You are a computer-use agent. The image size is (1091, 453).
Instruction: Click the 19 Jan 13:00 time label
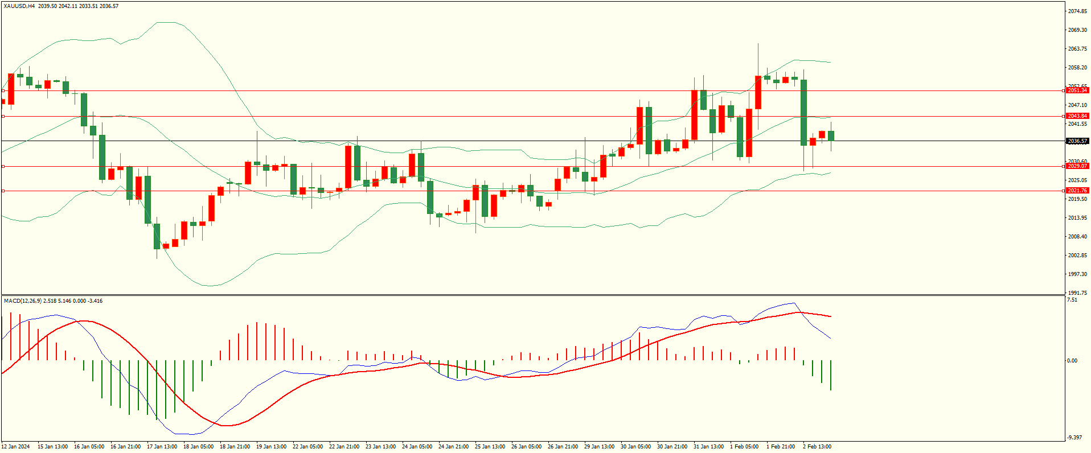[x=272, y=447]
